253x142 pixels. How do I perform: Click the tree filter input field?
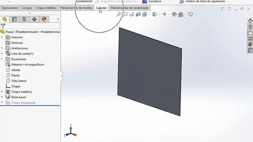[32, 26]
